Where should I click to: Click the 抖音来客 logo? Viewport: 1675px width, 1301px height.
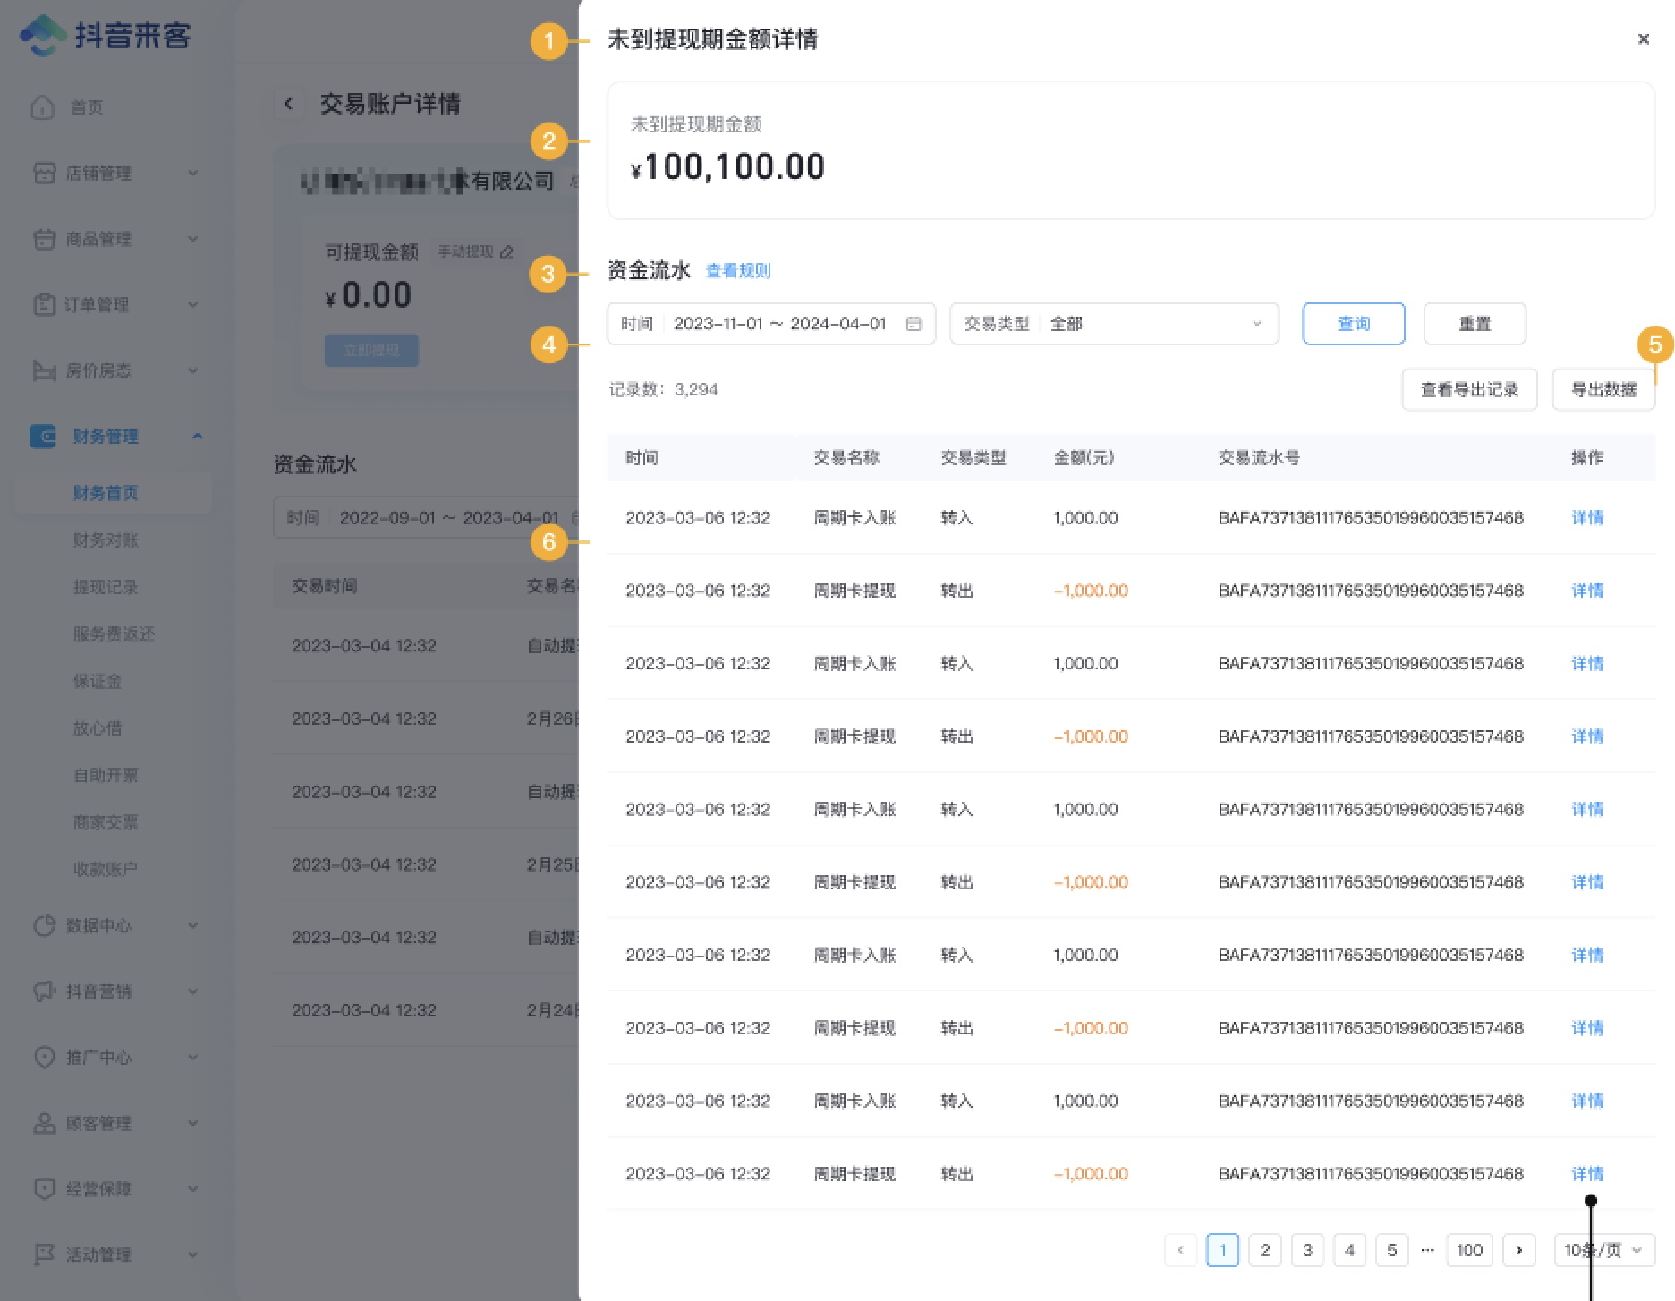[x=106, y=36]
